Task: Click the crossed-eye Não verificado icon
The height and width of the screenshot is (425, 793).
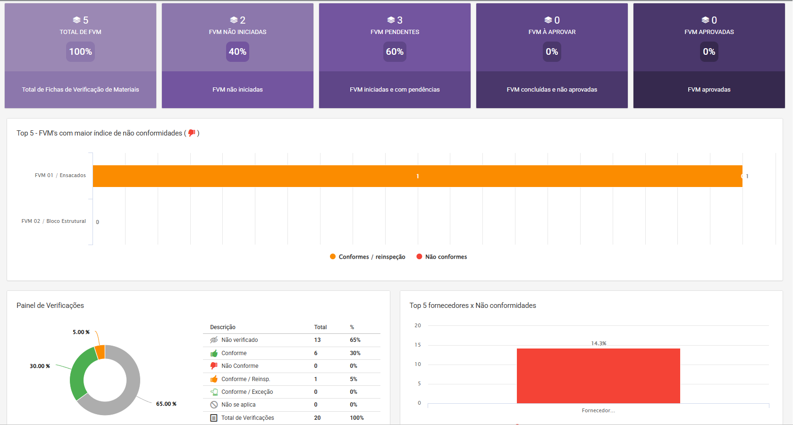Action: point(214,340)
